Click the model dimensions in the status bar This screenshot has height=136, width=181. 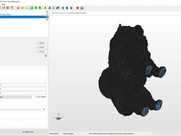(54, 134)
